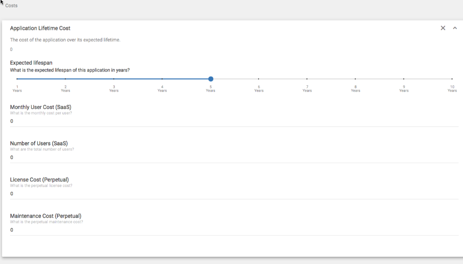Close the Application Lifetime Cost card
463x264 pixels.
tap(443, 28)
